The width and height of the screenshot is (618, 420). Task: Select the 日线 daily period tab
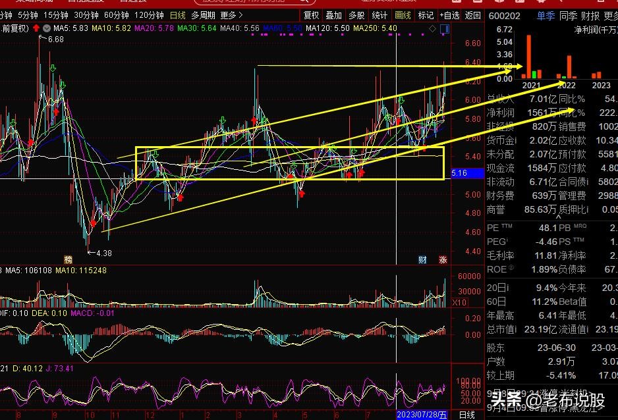click(x=177, y=15)
